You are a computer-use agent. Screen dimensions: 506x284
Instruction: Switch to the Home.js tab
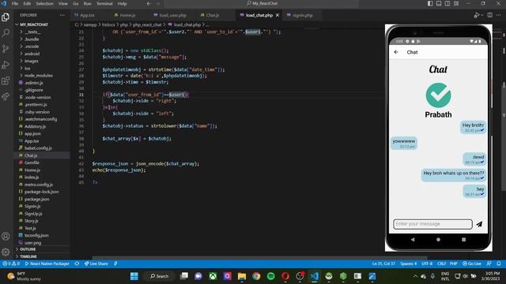tap(127, 15)
